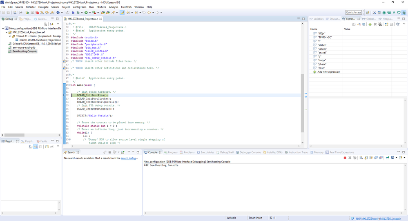
Task: Maximize the editor area
Action: tap(303, 19)
